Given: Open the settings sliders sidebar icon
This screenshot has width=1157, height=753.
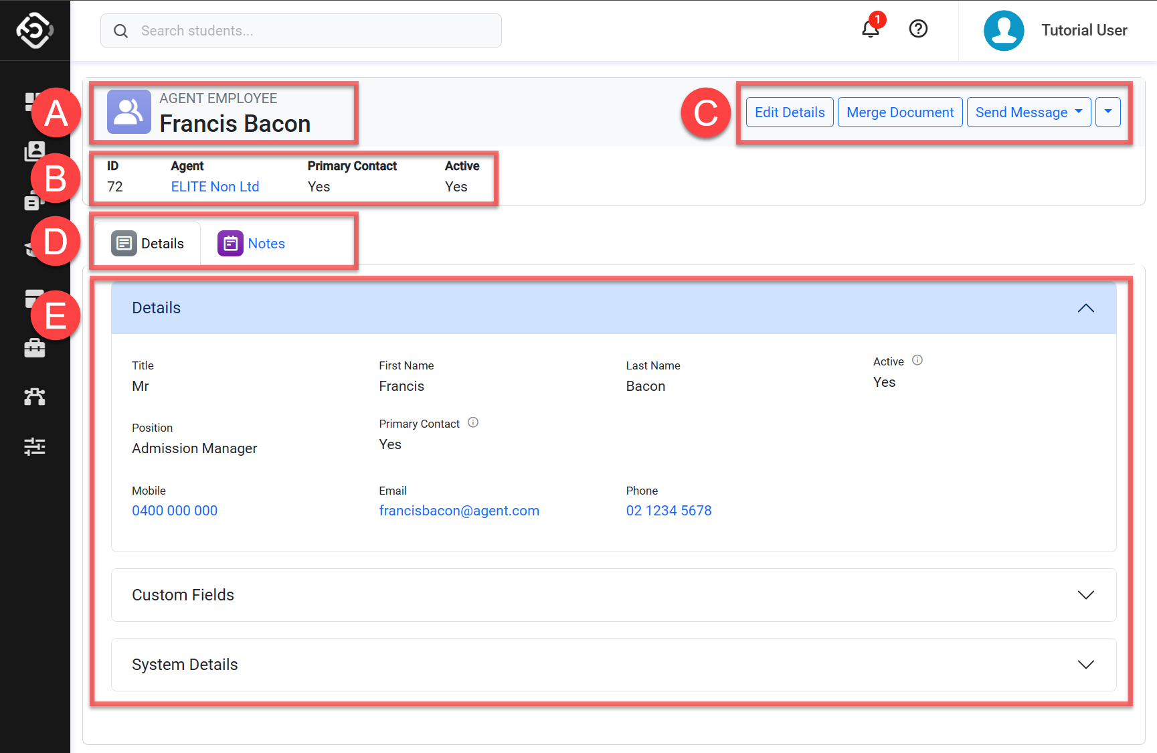Looking at the screenshot, I should tap(35, 446).
